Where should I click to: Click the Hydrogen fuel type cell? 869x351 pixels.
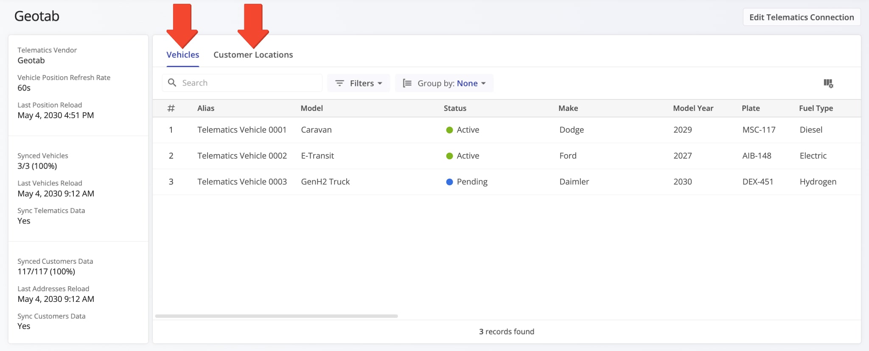coord(818,182)
